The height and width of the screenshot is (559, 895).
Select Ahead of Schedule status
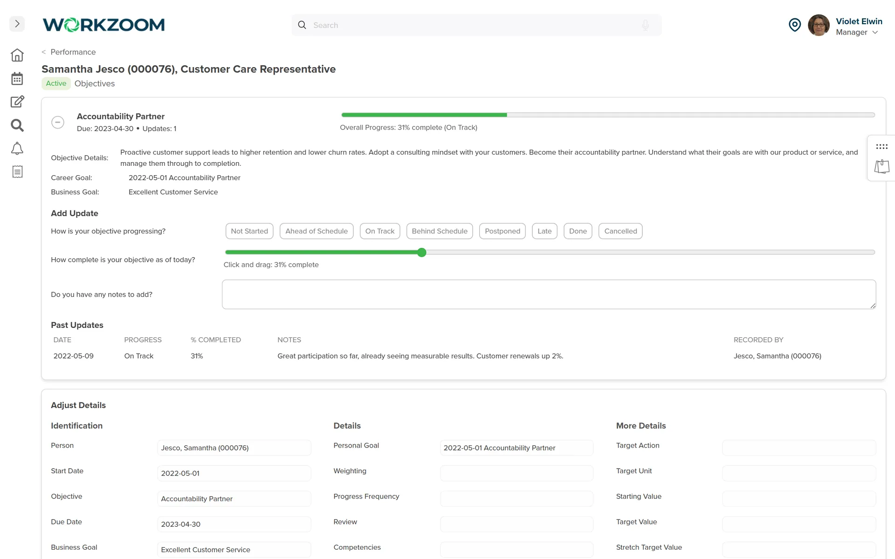(317, 231)
